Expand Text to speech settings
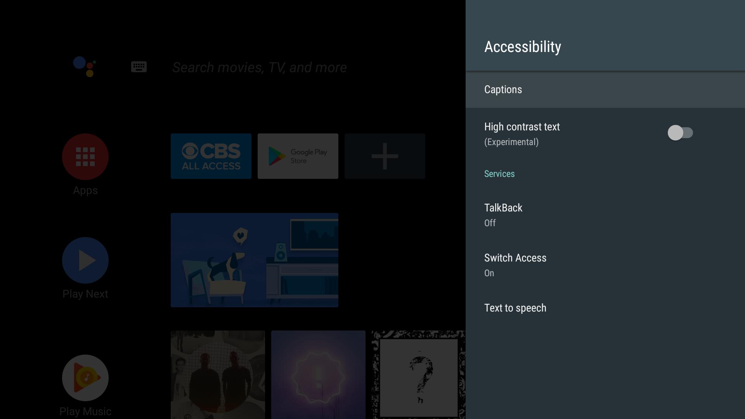745x419 pixels. (x=515, y=308)
